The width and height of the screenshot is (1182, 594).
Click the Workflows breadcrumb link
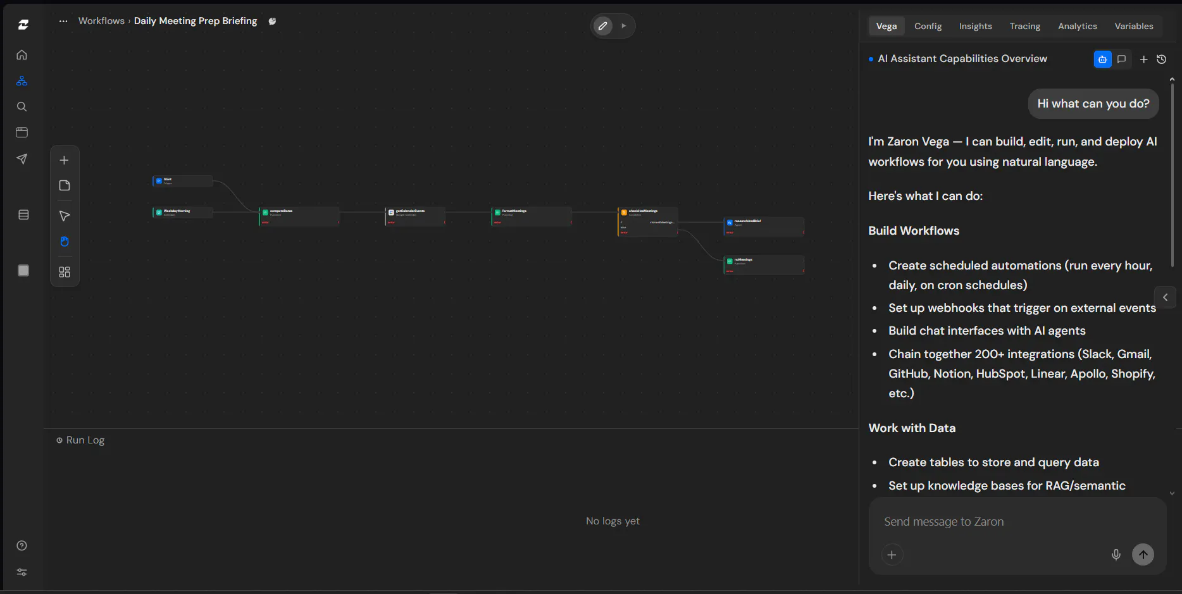(x=101, y=21)
